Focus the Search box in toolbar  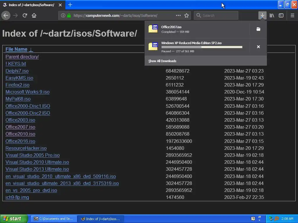(216, 15)
